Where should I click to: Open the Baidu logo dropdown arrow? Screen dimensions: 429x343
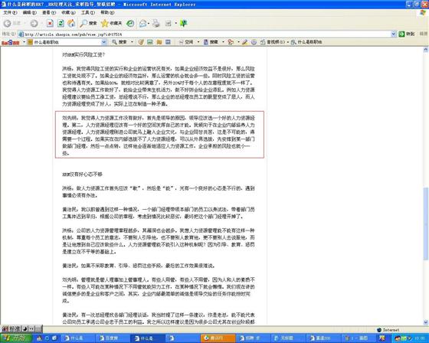click(24, 42)
